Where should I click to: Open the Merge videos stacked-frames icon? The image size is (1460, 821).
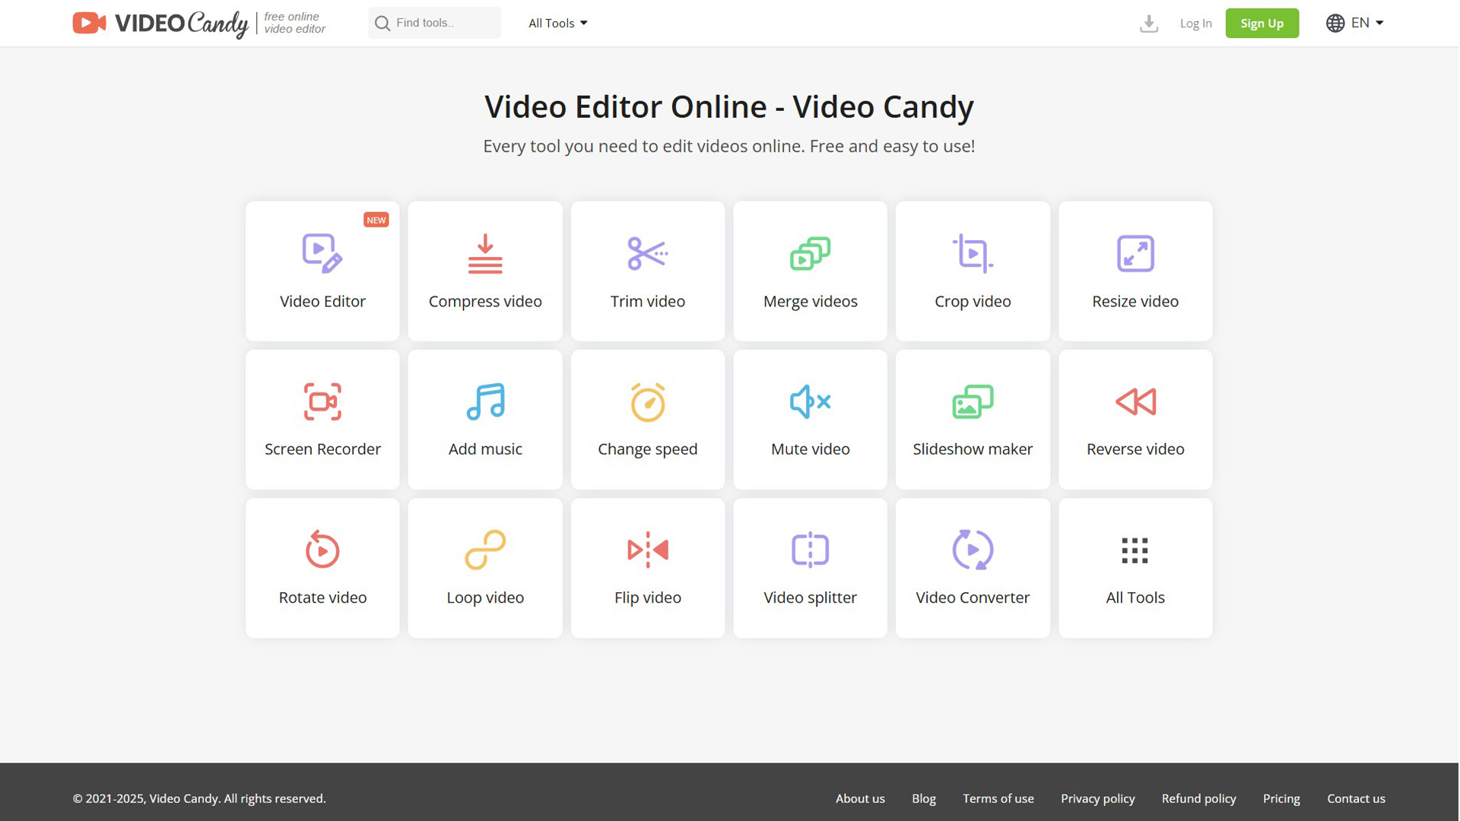[810, 253]
